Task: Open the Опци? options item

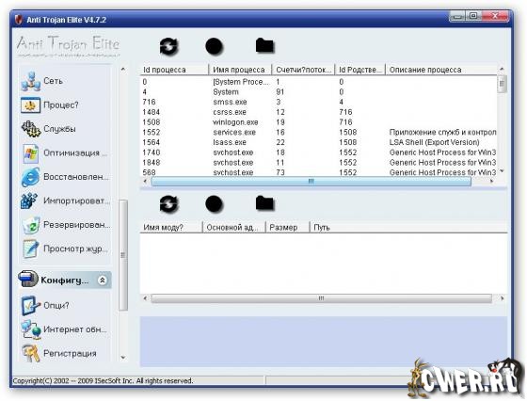Action: pyautogui.click(x=45, y=306)
